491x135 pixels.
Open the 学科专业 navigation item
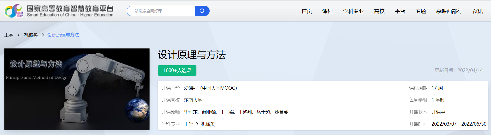353,11
